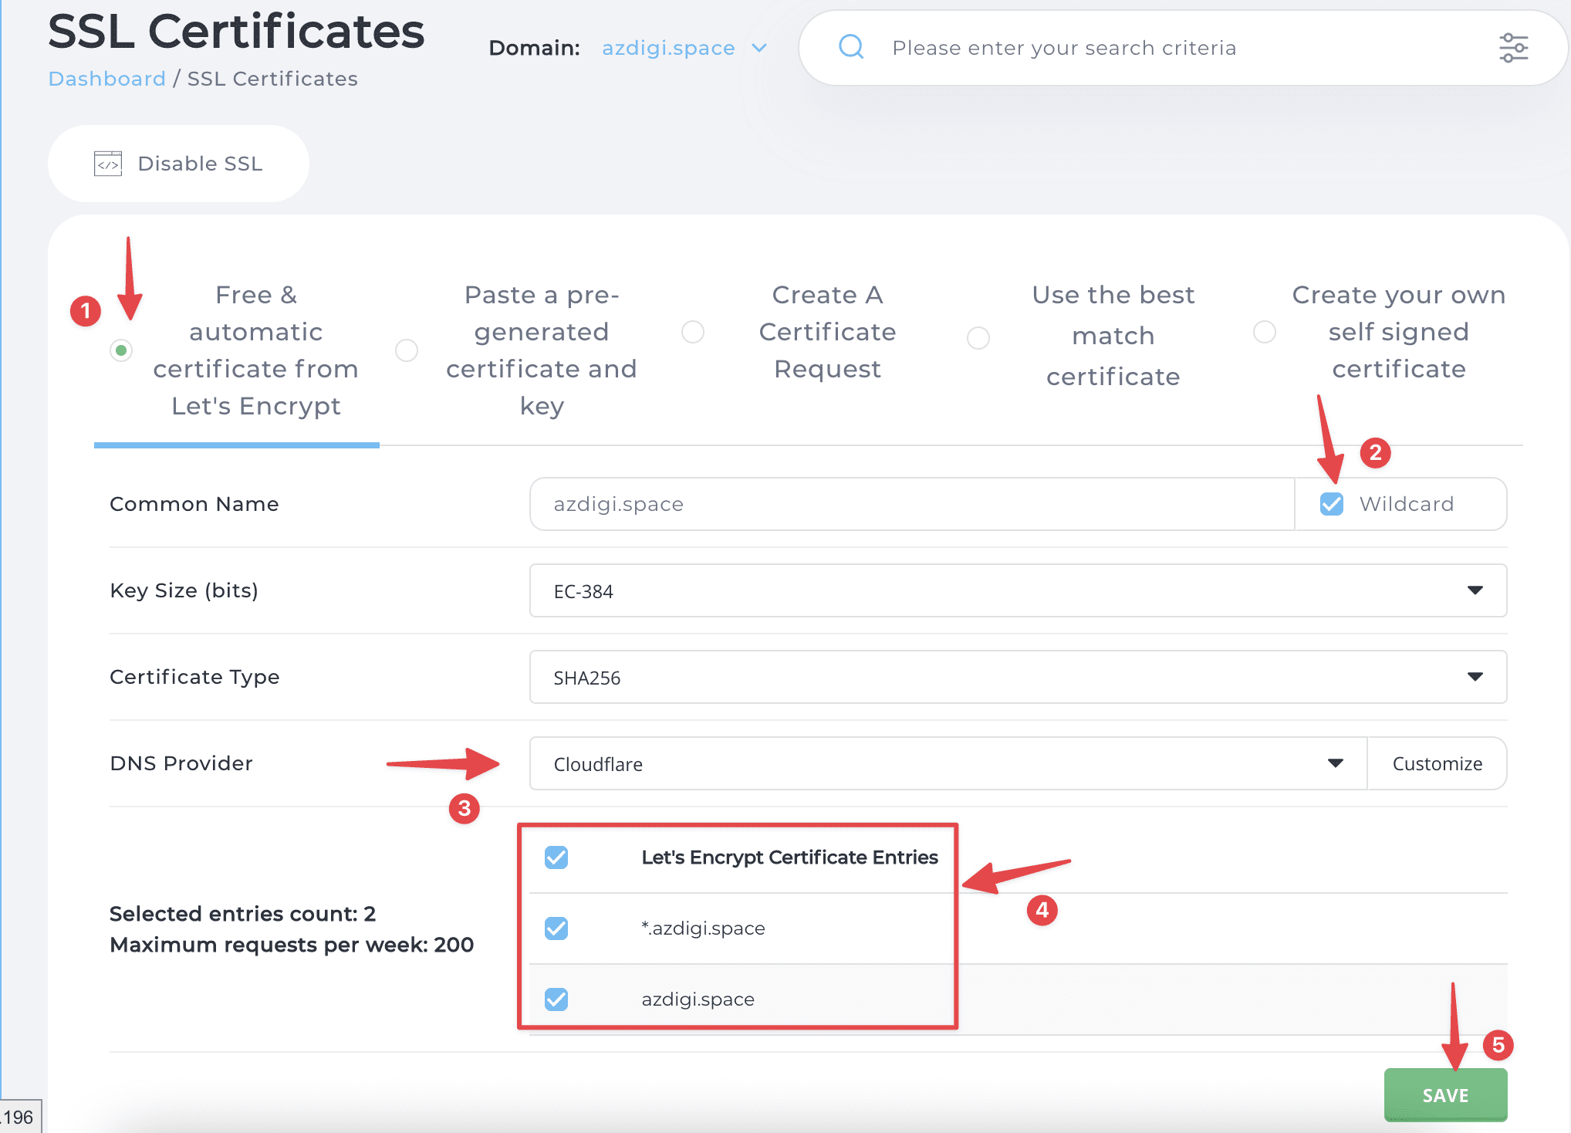Uncheck the *.azdigi.space certificate entry
1571x1133 pixels.
point(556,928)
